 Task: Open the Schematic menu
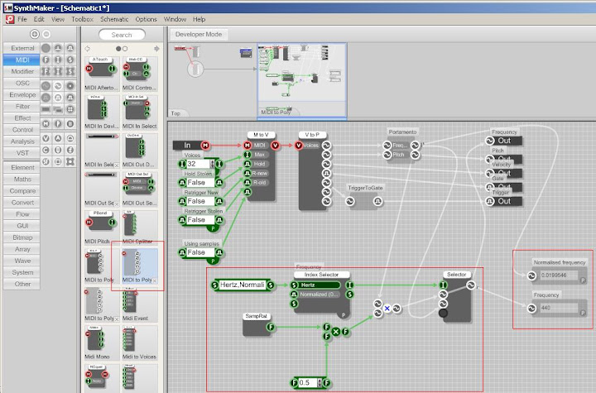pos(114,18)
